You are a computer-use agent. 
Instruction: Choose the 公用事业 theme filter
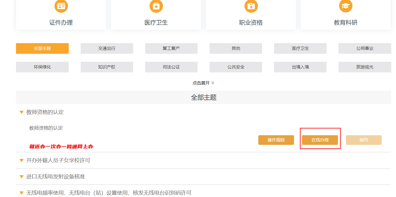[x=365, y=48]
